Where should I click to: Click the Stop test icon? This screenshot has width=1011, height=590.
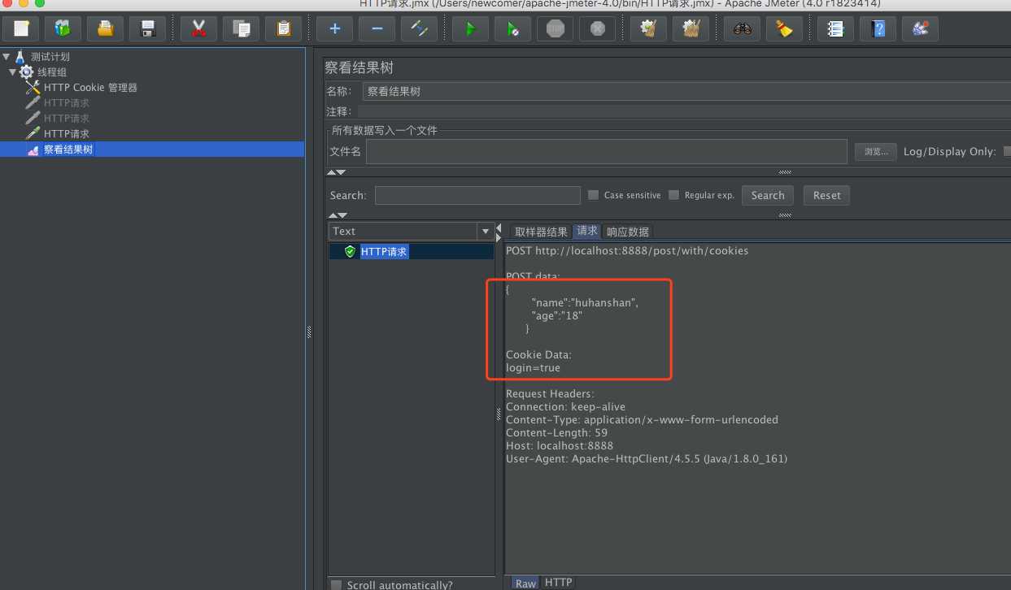[x=555, y=28]
